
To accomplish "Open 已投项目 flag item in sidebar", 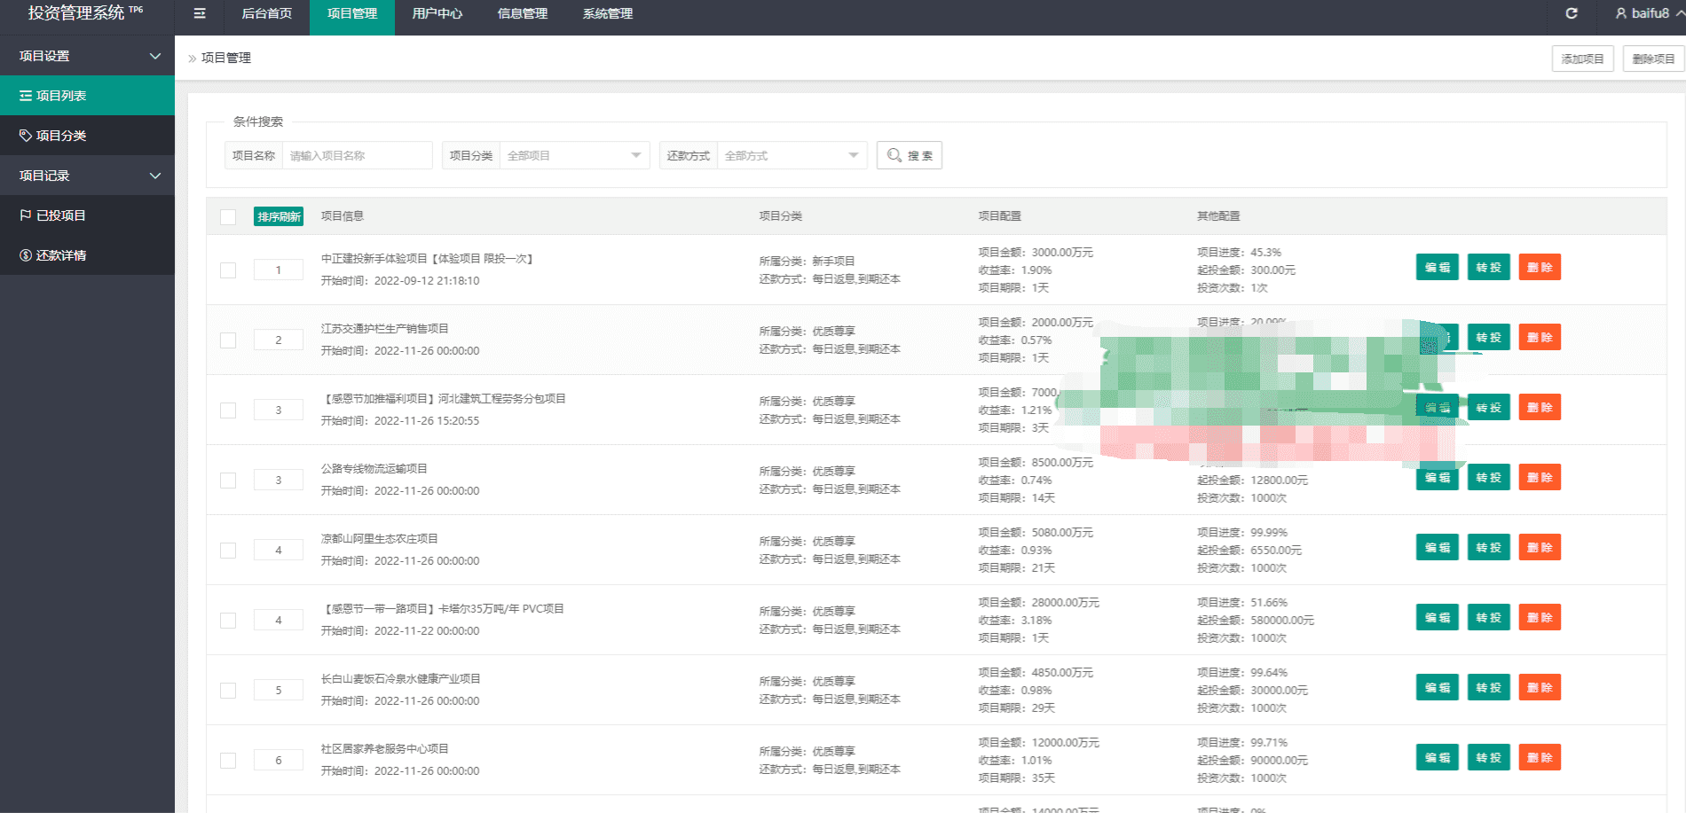I will click(x=87, y=215).
